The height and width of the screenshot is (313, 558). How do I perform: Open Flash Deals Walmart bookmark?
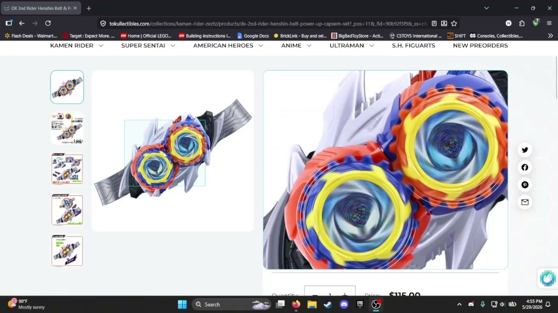[31, 36]
